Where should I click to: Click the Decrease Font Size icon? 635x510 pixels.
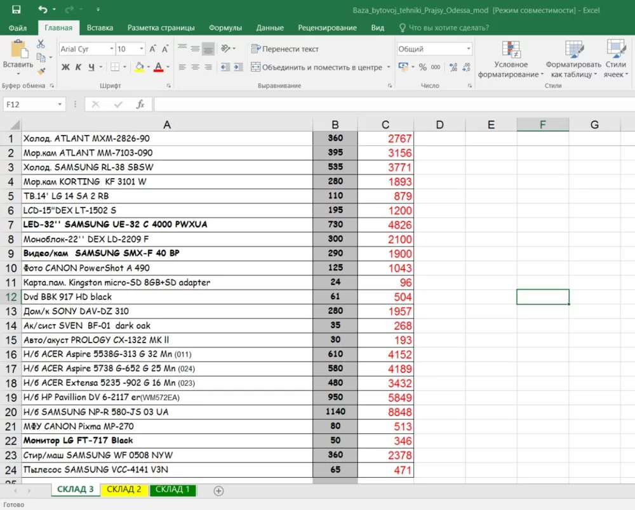tap(165, 49)
